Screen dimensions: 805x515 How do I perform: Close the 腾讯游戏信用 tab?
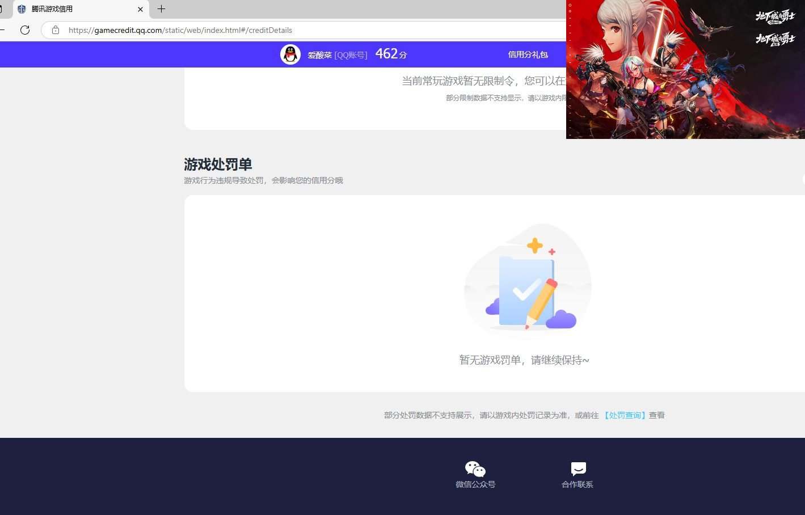[140, 9]
